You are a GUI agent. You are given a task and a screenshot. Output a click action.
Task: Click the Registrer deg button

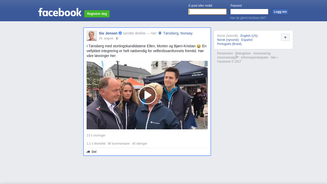pos(97,14)
